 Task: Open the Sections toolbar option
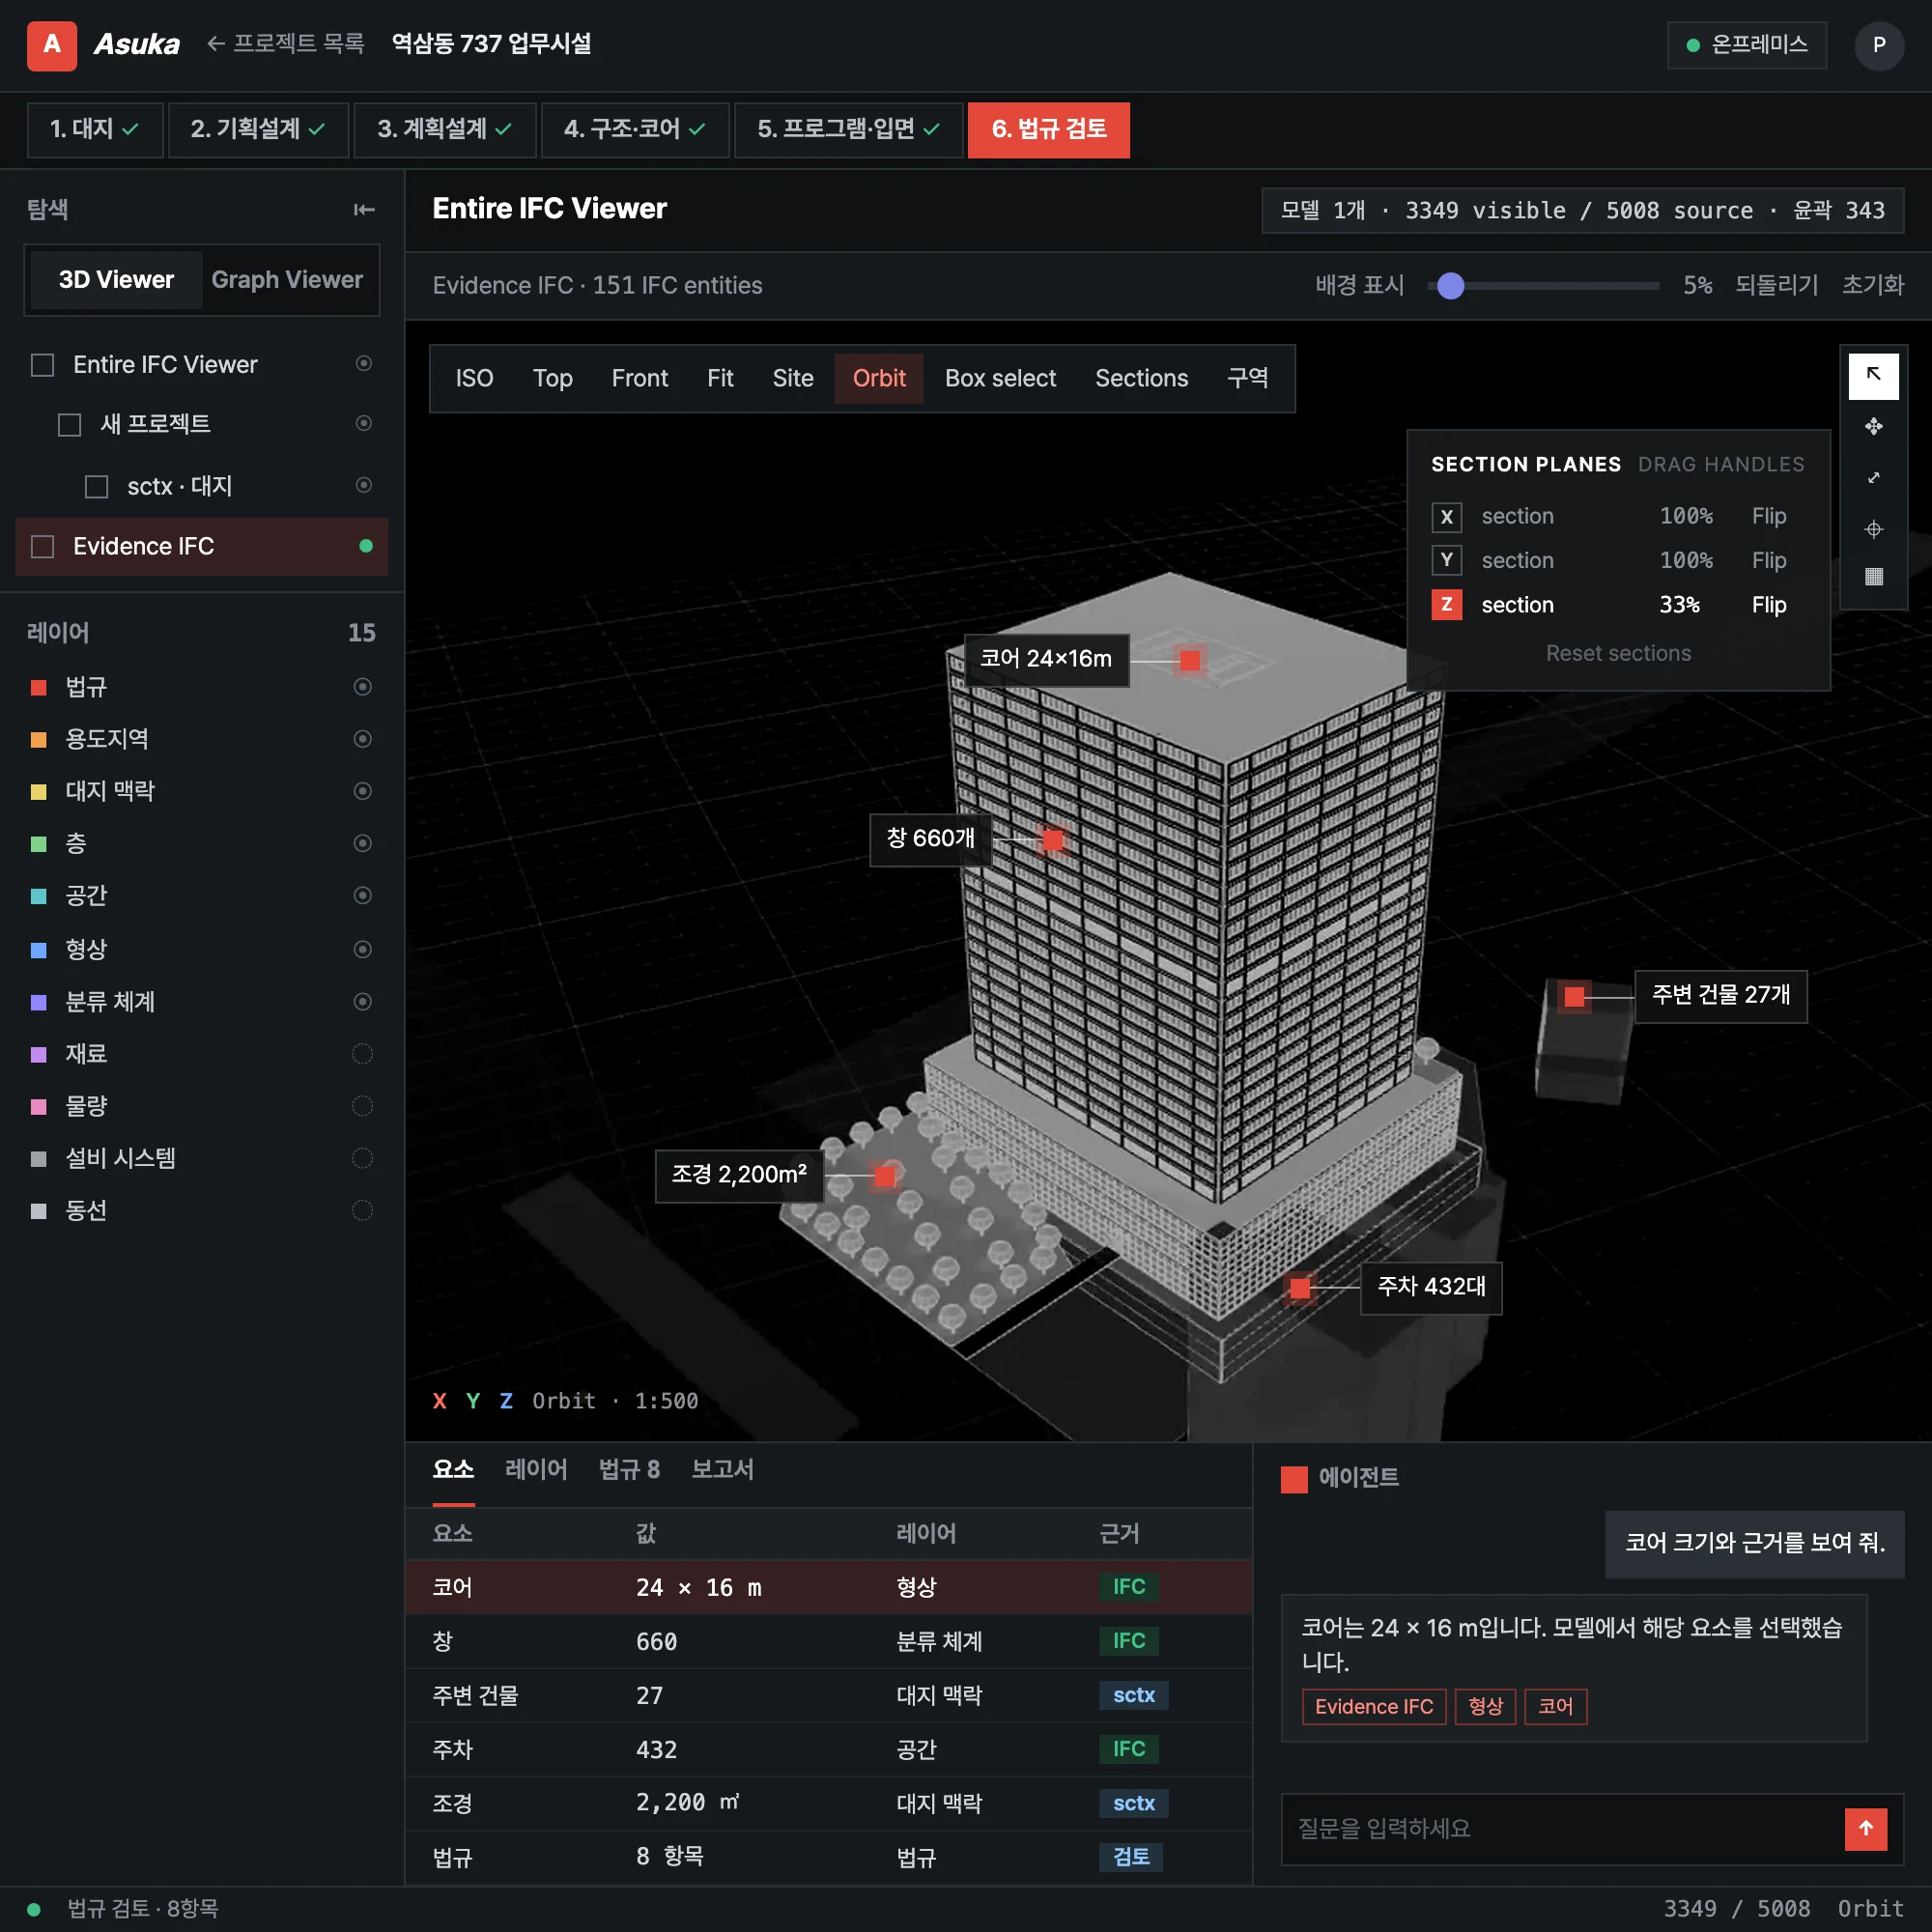pos(1141,378)
